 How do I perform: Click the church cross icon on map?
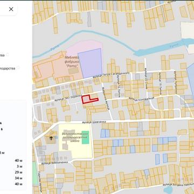(x=51, y=138)
